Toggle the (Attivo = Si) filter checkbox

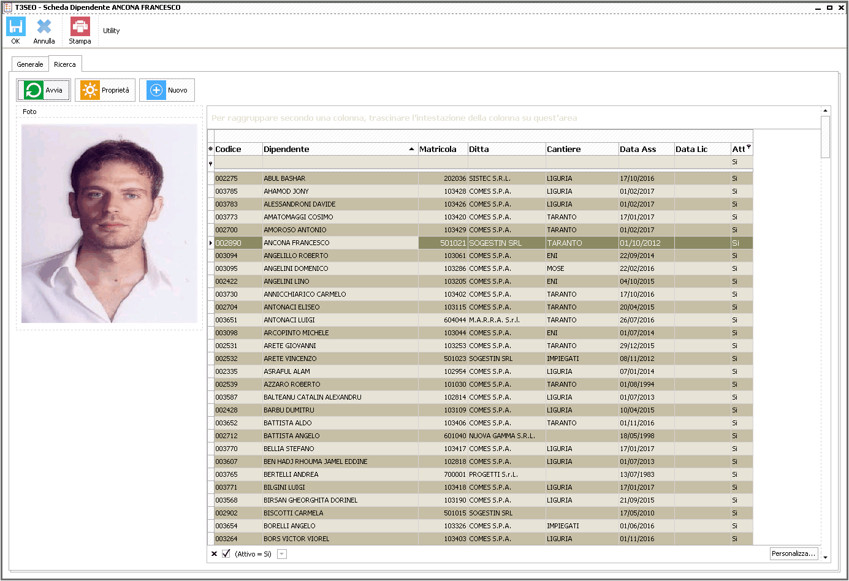pyautogui.click(x=226, y=553)
